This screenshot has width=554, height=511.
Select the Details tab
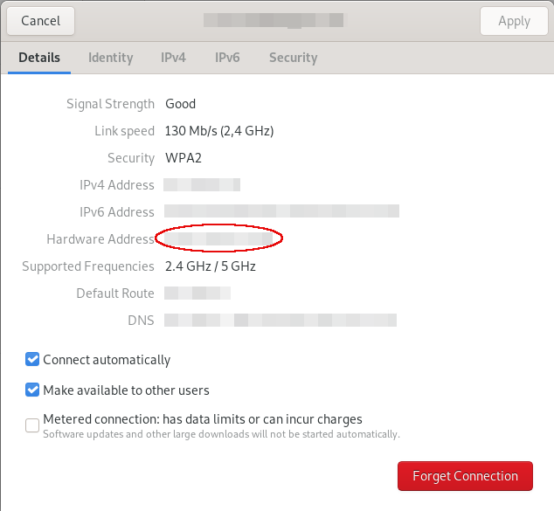(39, 58)
